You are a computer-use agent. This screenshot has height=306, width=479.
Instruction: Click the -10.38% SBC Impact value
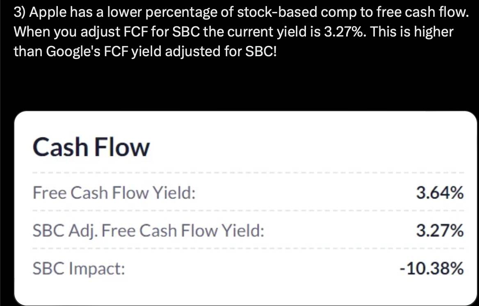(432, 268)
